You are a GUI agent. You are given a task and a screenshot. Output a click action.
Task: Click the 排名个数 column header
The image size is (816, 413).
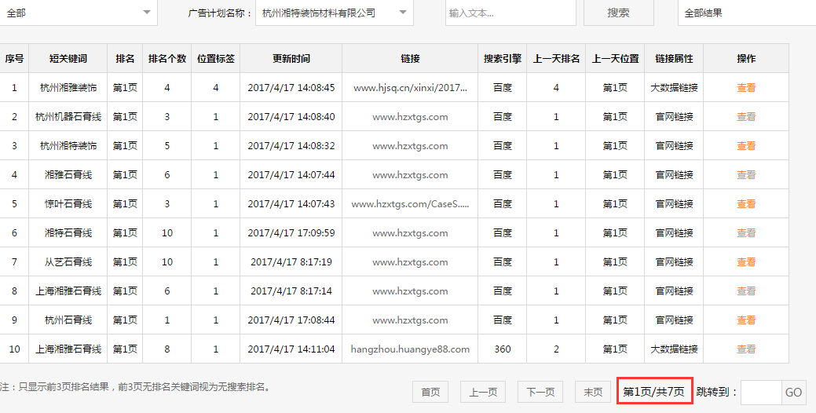pyautogui.click(x=167, y=59)
